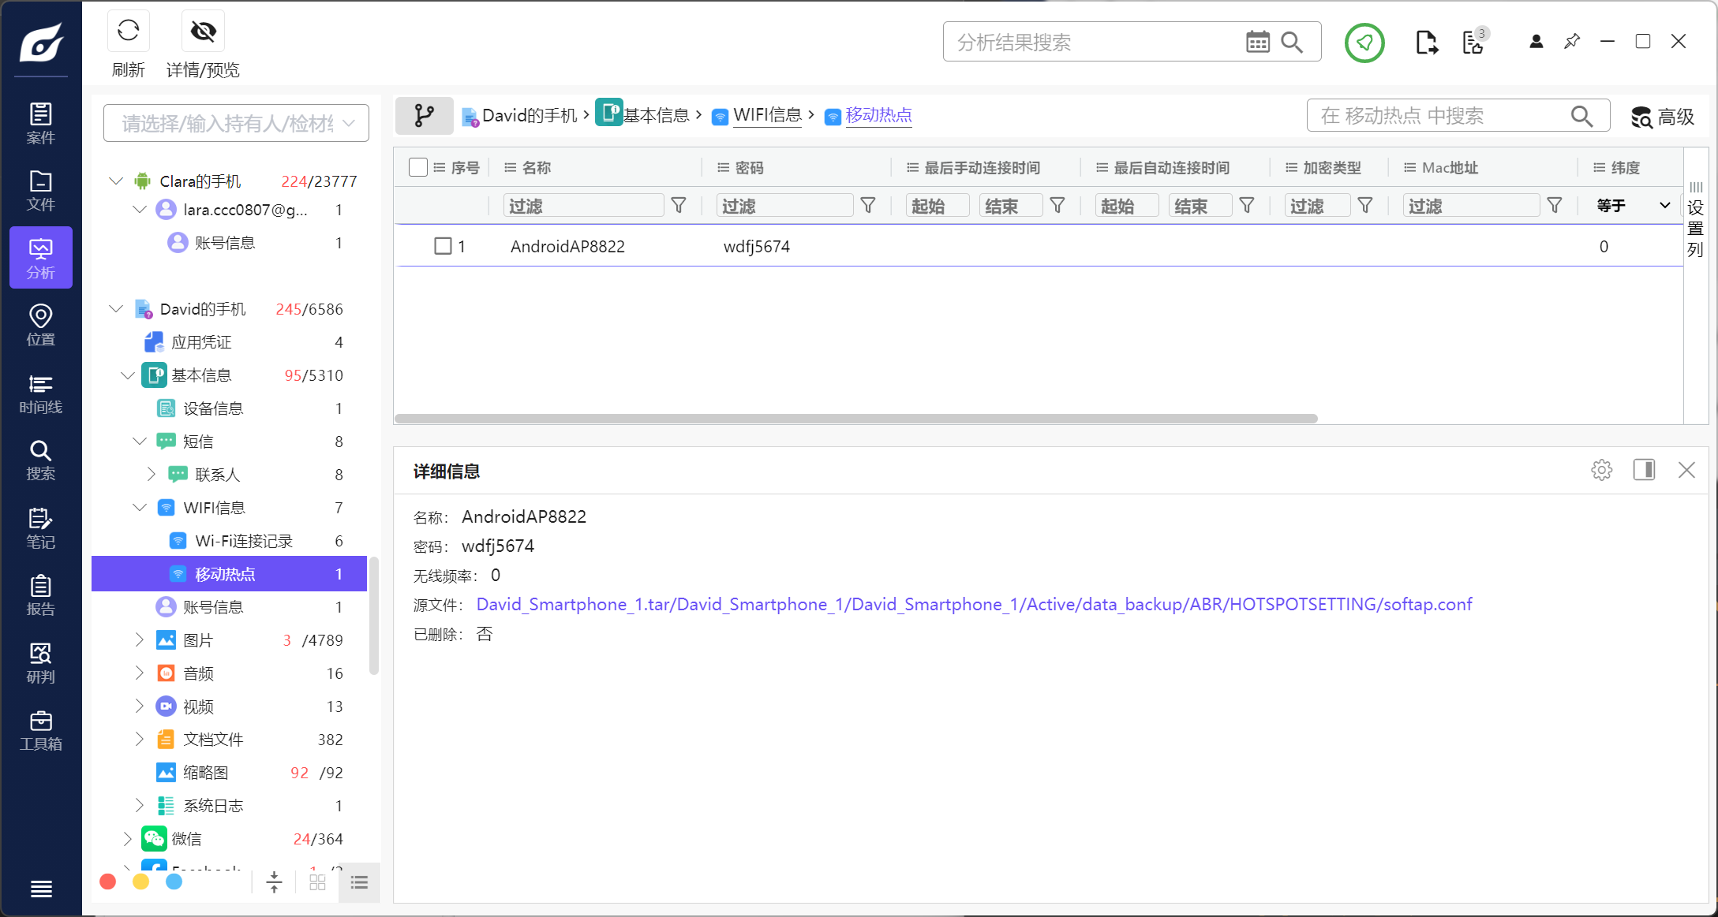Screen dimensions: 1718x917
Task: Open detail panel settings gear
Action: pyautogui.click(x=1601, y=471)
